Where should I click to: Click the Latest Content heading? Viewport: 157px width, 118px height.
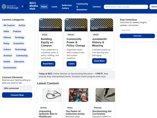point(48,83)
